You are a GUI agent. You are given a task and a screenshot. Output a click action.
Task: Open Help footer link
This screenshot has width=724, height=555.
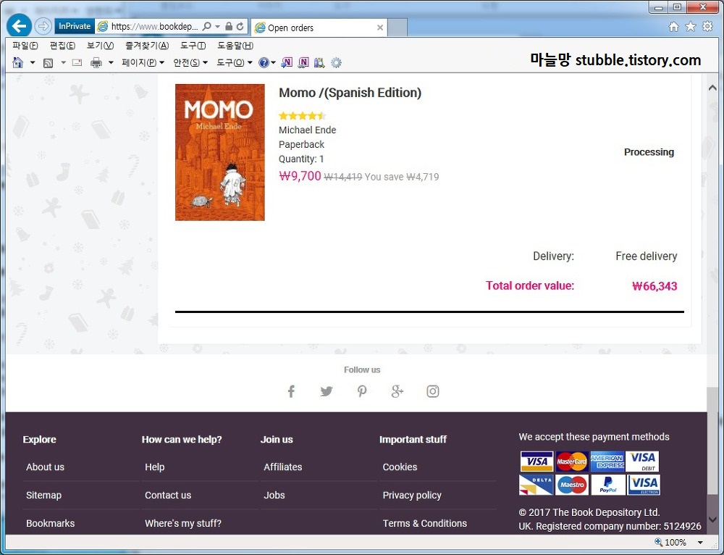tap(155, 467)
